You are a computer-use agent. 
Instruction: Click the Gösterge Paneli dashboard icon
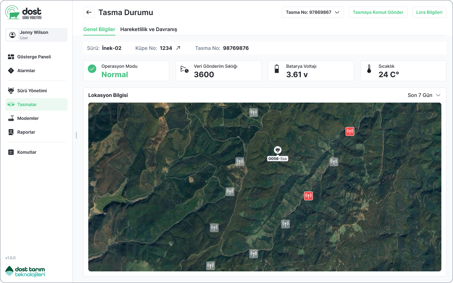pyautogui.click(x=11, y=57)
